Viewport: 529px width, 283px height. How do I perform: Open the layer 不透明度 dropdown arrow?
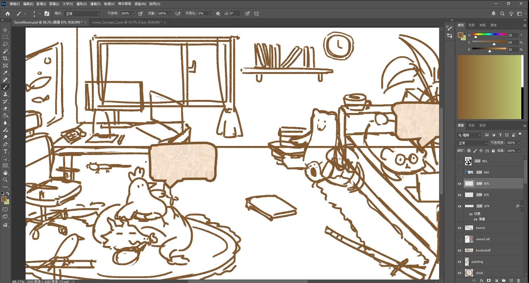coord(519,143)
